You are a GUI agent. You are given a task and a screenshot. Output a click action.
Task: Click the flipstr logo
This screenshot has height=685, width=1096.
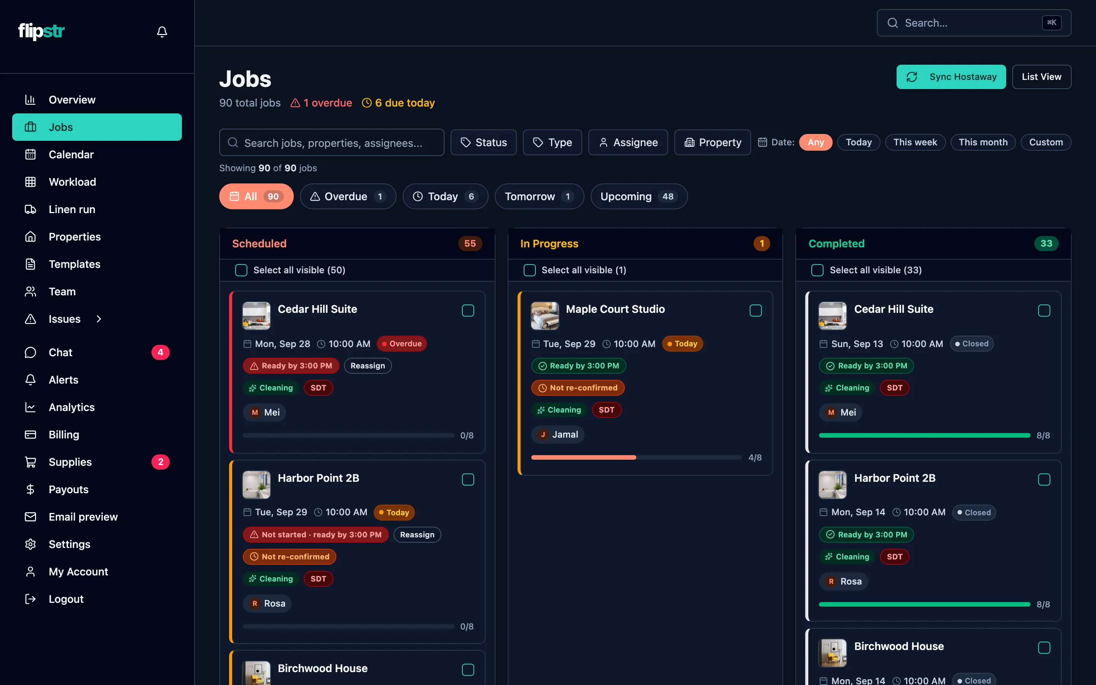[x=41, y=31]
